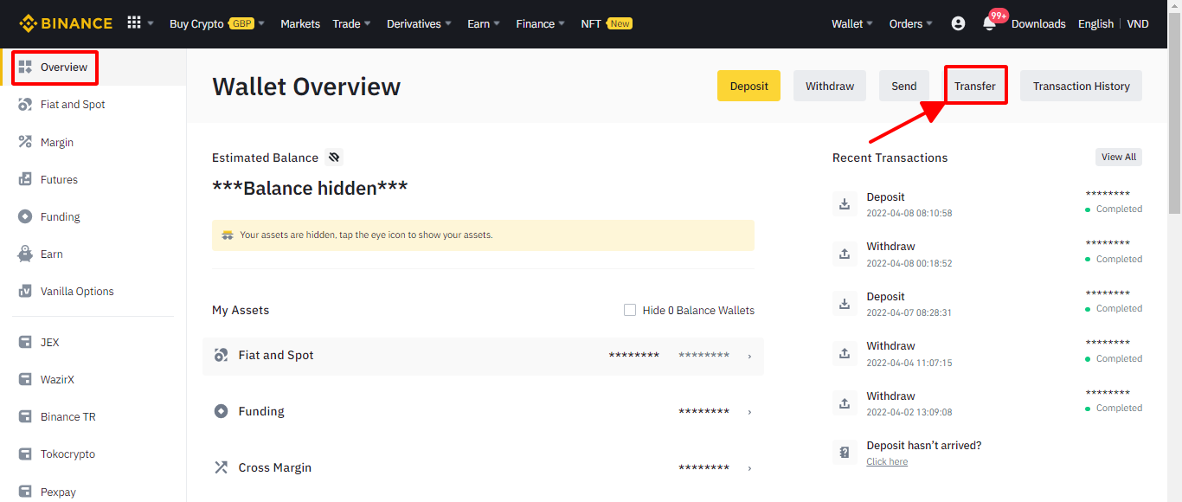Click the Binance TR sidebar icon
This screenshot has width=1182, height=502.
point(25,416)
